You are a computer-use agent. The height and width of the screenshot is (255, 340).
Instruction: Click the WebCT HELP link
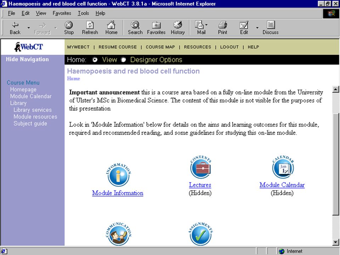(x=253, y=47)
